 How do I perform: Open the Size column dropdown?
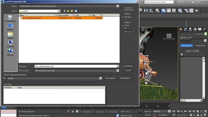click(x=101, y=15)
